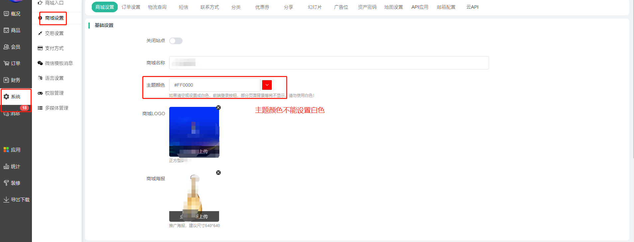Remove the 商城LOGO image with X

[x=218, y=108]
